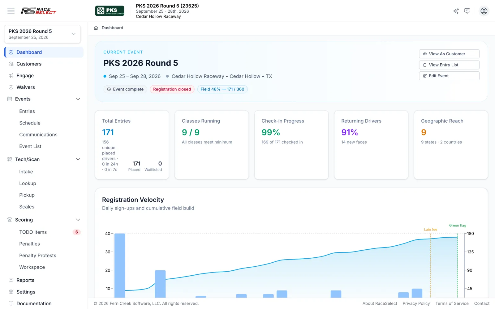Click the View As Customer button
495x309 pixels.
[x=449, y=54]
